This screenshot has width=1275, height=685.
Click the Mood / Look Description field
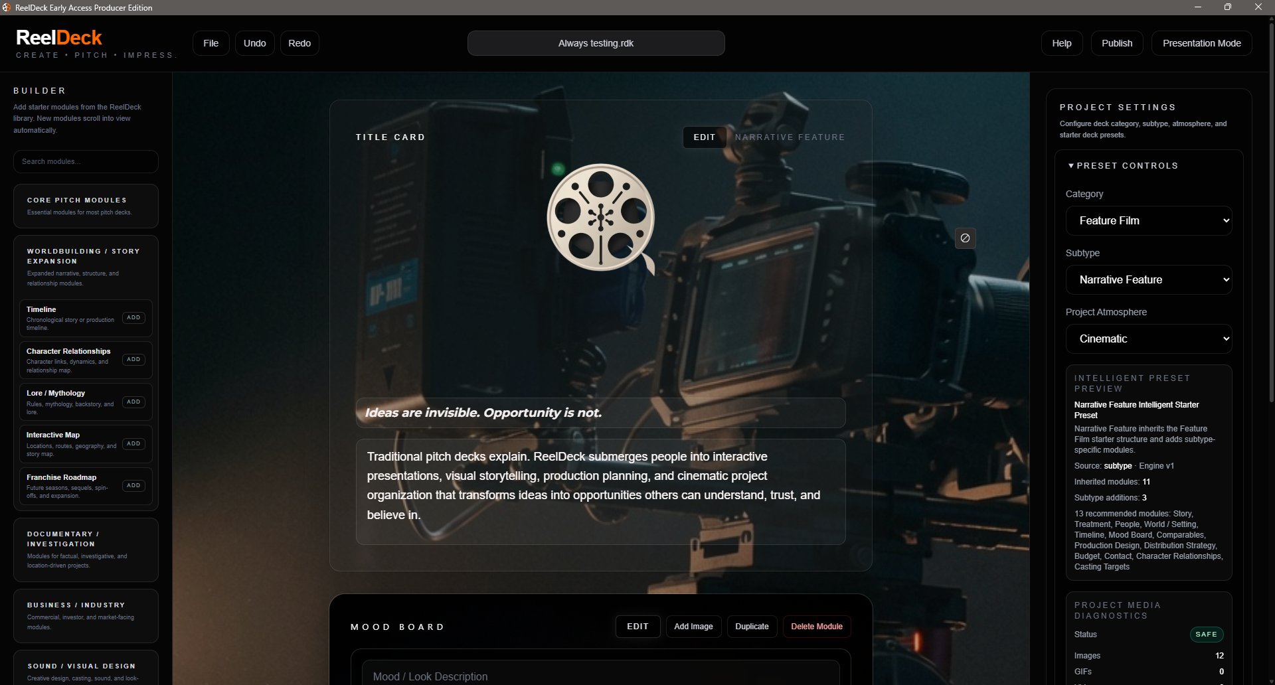click(x=600, y=673)
